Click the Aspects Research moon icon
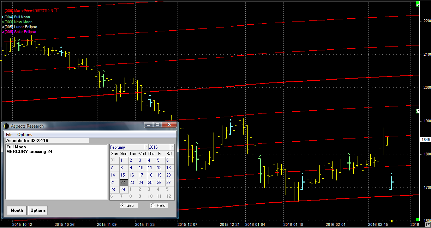Screen dimensions: 431x228 pos(6,126)
